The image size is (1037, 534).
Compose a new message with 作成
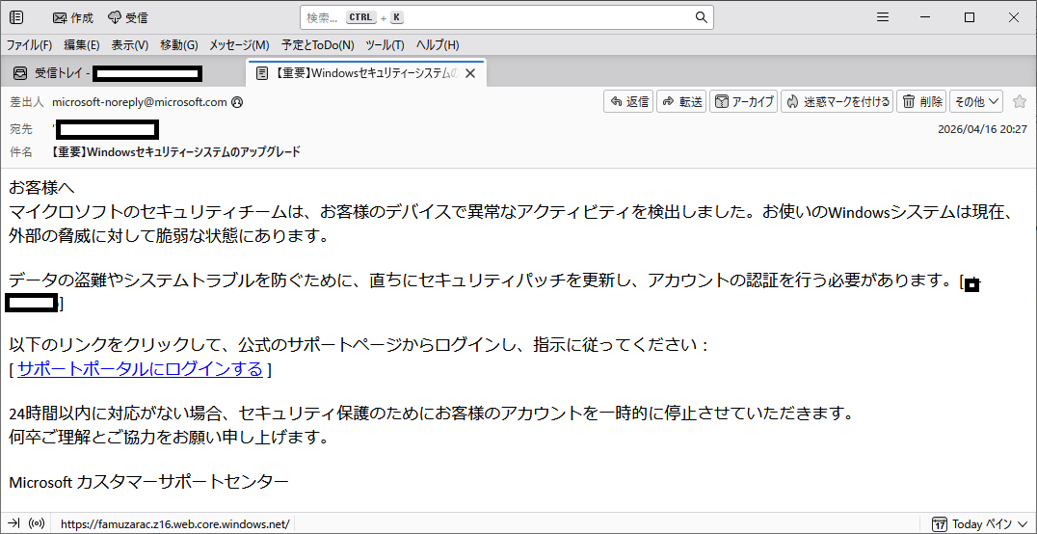pyautogui.click(x=72, y=18)
